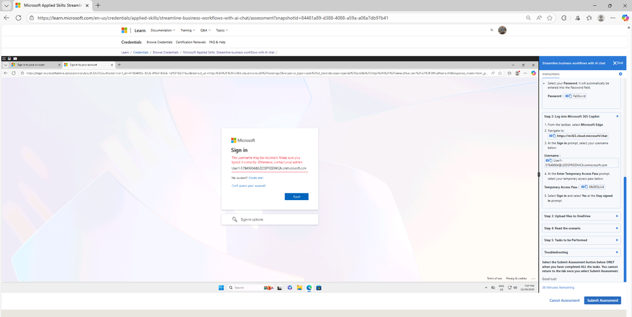Image resolution: width=632 pixels, height=317 pixels.
Task: Open the Learn home link
Action: click(x=140, y=30)
